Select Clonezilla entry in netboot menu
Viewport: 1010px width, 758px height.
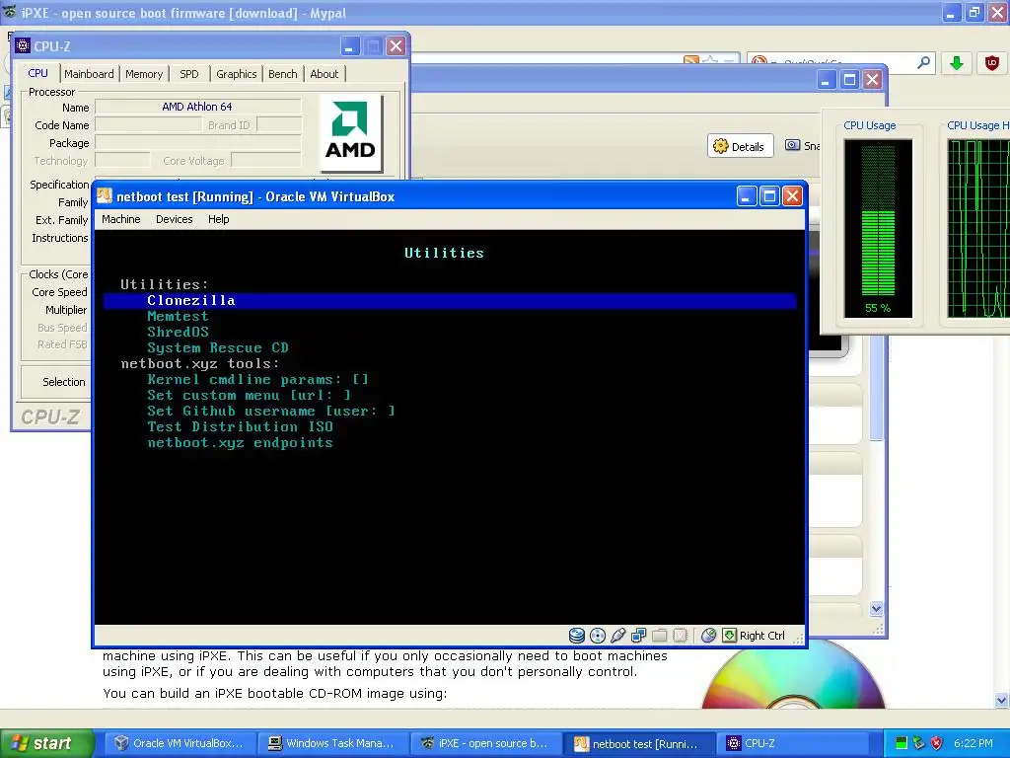pos(450,300)
